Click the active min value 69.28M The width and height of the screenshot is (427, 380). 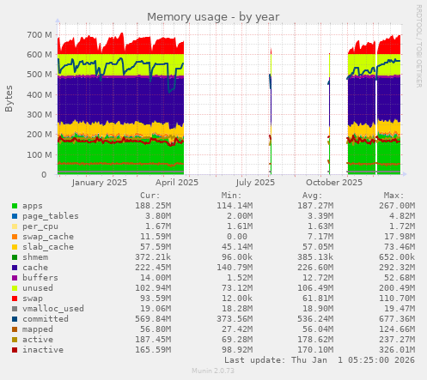pyautogui.click(x=237, y=340)
